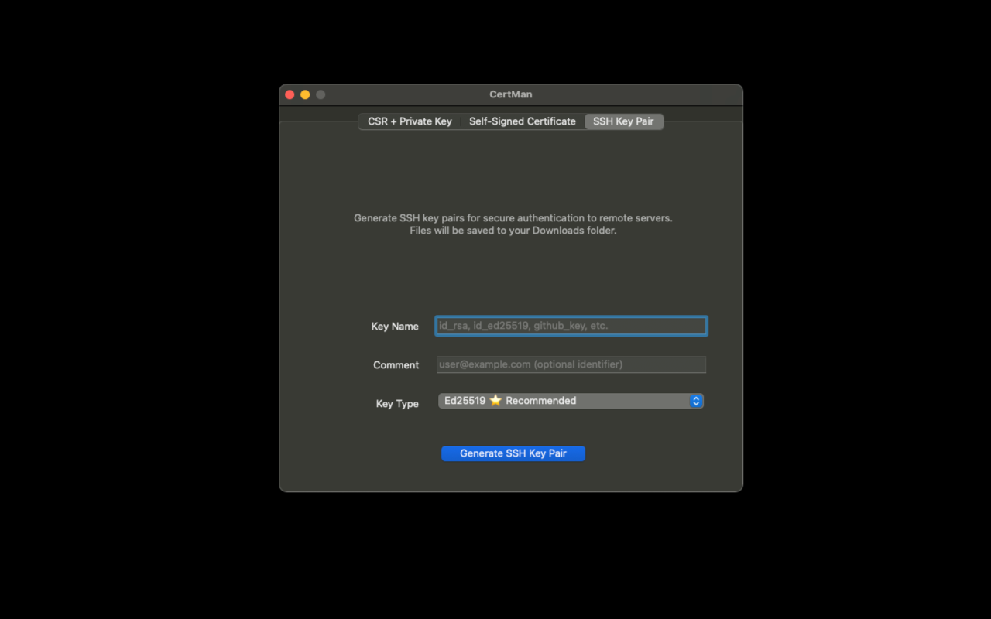Open the Key Type dropdown
The height and width of the screenshot is (619, 991).
tap(571, 401)
